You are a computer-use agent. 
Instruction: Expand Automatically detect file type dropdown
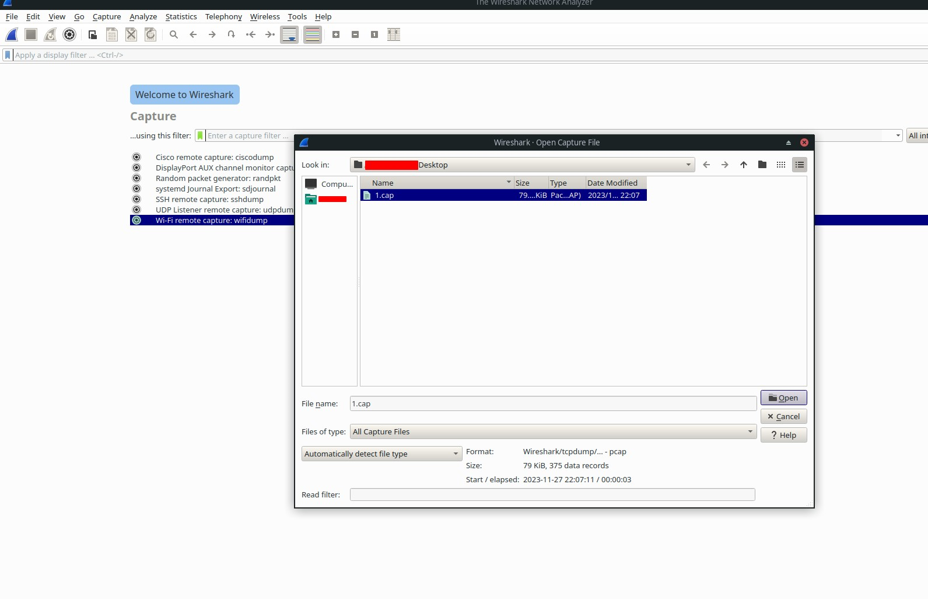381,454
